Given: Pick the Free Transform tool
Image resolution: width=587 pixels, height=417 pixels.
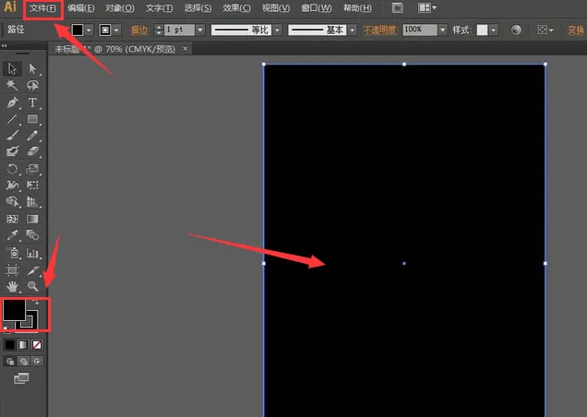Looking at the screenshot, I should (x=32, y=185).
